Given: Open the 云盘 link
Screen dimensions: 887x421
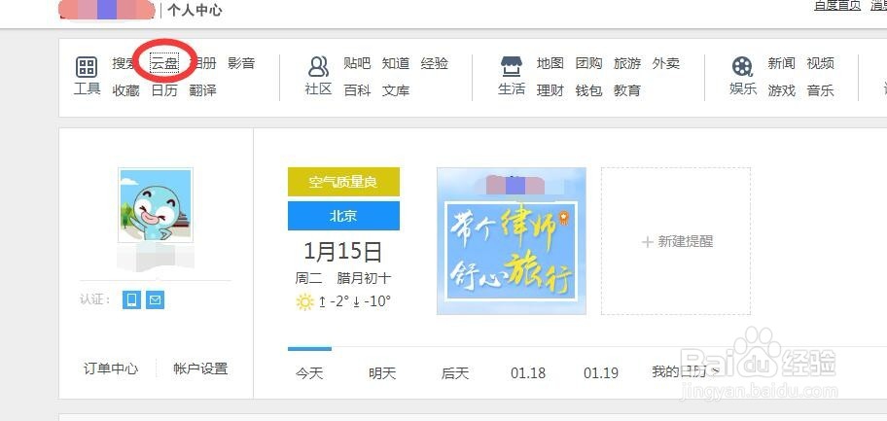Looking at the screenshot, I should [164, 63].
